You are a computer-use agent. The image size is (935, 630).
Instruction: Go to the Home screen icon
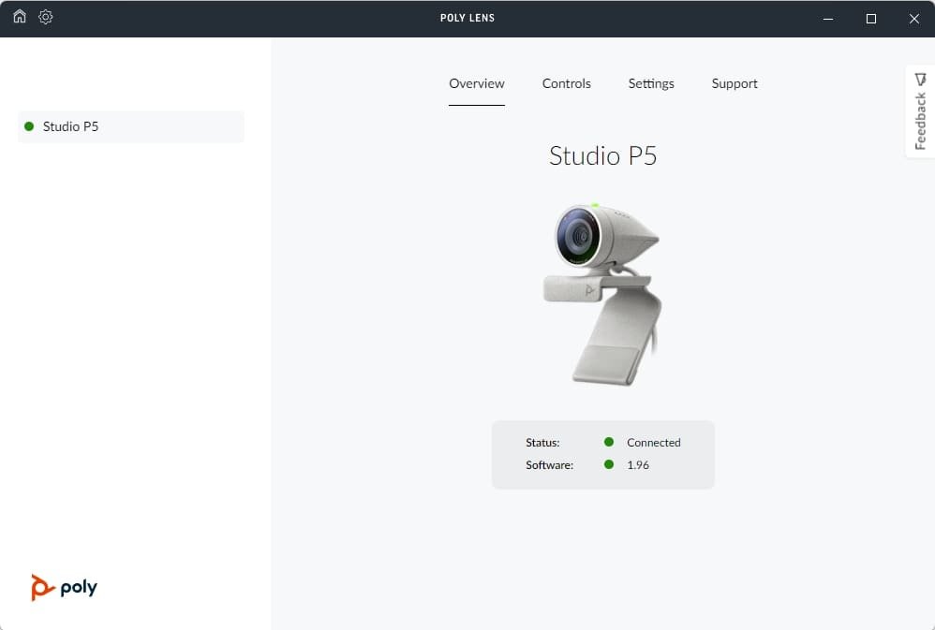pyautogui.click(x=20, y=17)
